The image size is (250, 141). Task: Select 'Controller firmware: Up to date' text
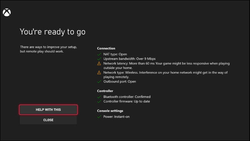(x=127, y=101)
